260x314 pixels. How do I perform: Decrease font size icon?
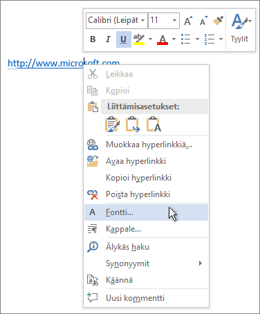pos(204,21)
